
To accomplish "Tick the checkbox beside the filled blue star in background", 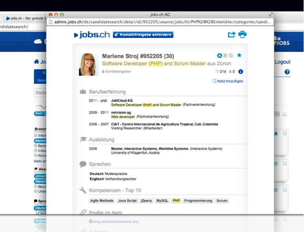I will (285, 133).
